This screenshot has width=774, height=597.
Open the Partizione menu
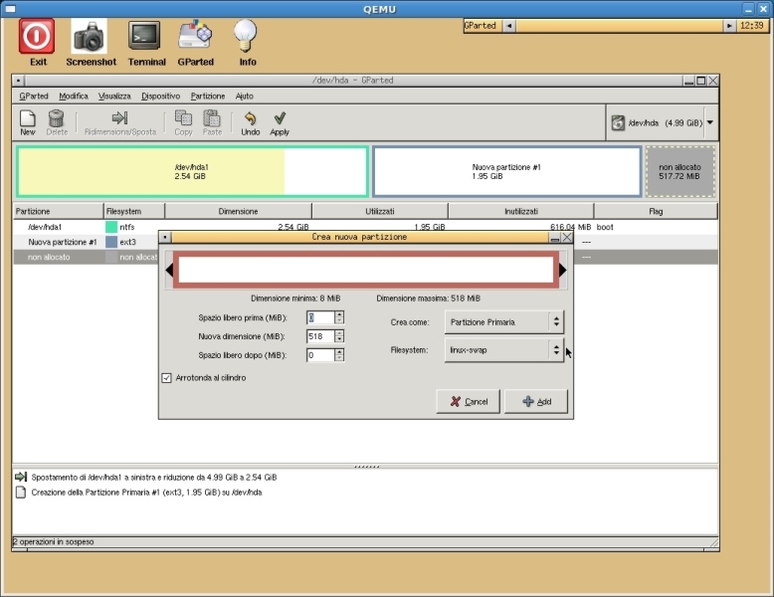click(208, 97)
